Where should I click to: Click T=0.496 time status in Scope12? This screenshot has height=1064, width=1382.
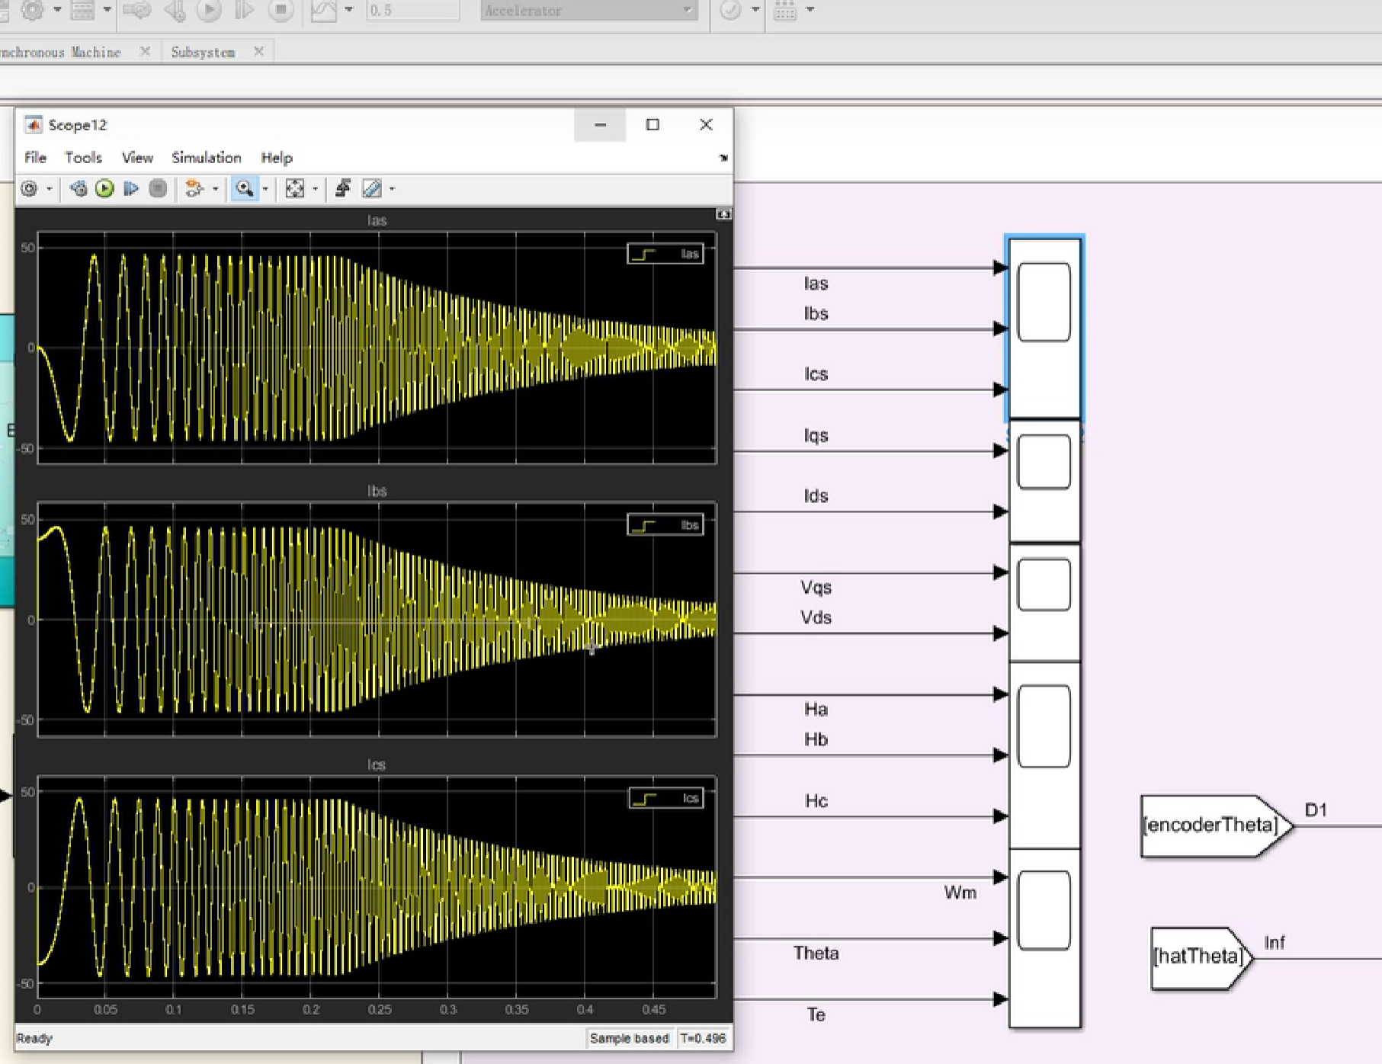pyautogui.click(x=704, y=1038)
